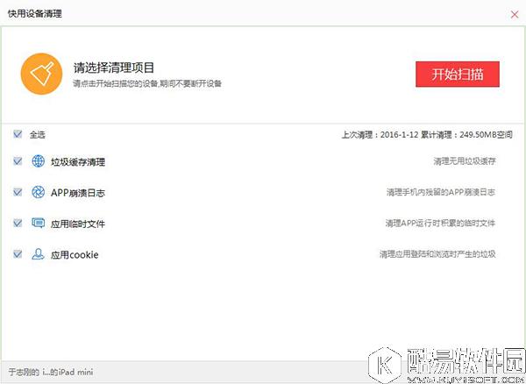Select the APP崩溃日志 label
526x384 pixels.
78,193
